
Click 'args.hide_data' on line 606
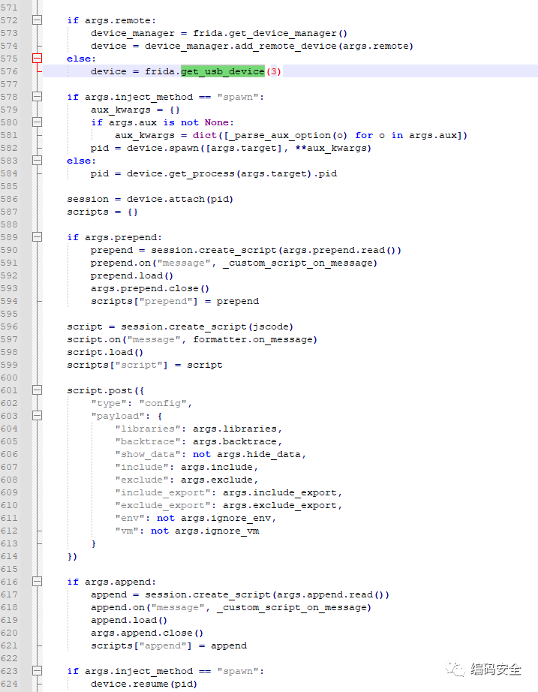coord(259,455)
